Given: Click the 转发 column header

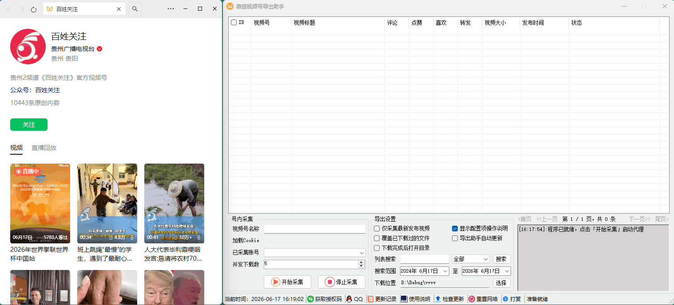Looking at the screenshot, I should pos(470,23).
